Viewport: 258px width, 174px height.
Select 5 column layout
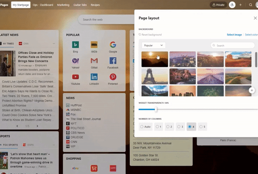203,127
